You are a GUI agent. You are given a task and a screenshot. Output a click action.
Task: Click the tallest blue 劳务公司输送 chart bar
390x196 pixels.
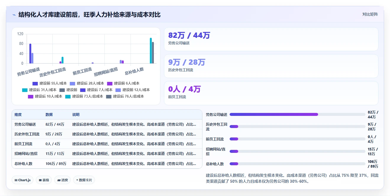coord(30,54)
